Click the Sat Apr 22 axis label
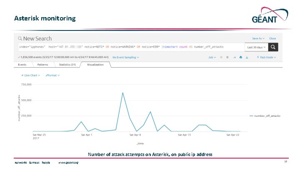This screenshot has height=169, width=300. tap(233, 135)
